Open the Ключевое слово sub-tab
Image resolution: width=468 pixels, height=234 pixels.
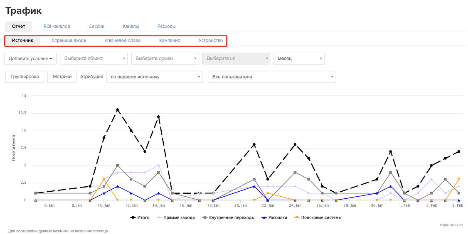(122, 41)
